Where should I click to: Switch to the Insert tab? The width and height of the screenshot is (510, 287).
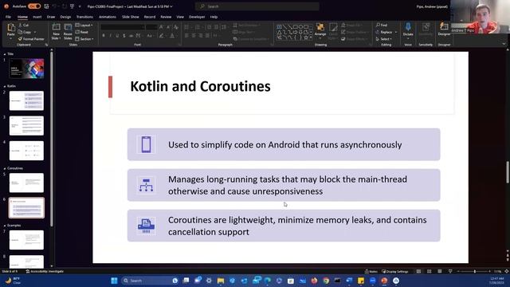pos(37,17)
